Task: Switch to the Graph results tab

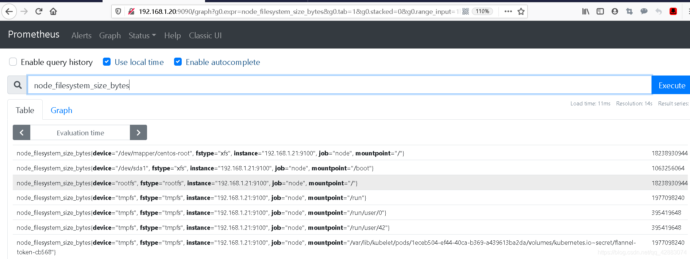Action: click(x=61, y=110)
